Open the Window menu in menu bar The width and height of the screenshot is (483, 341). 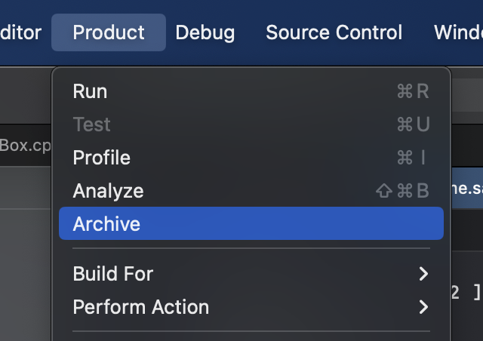pos(458,32)
